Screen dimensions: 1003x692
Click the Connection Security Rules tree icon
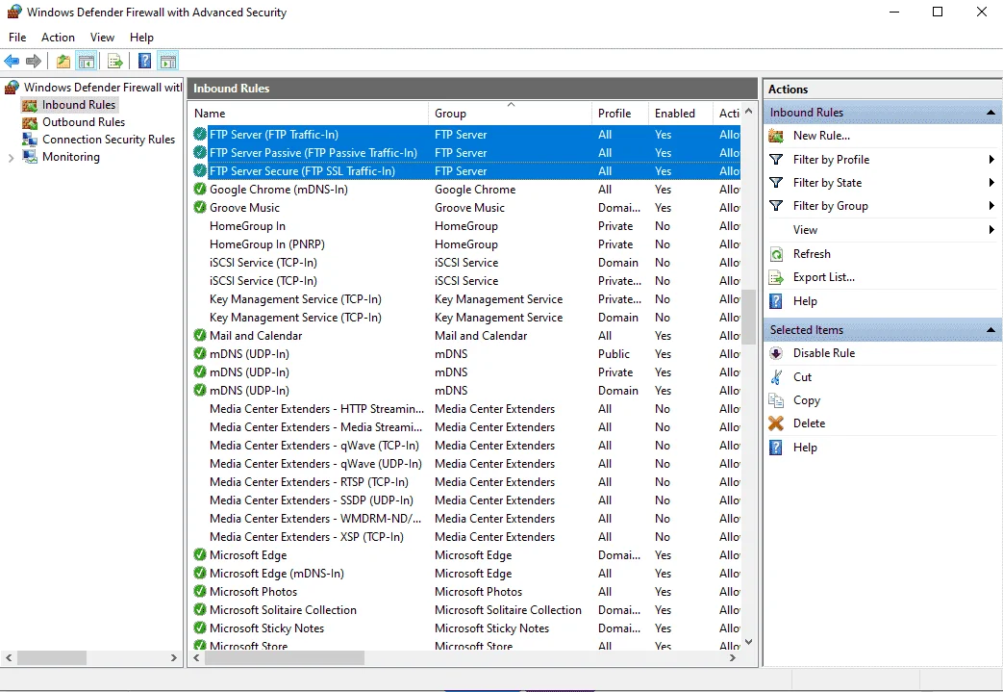pos(30,140)
